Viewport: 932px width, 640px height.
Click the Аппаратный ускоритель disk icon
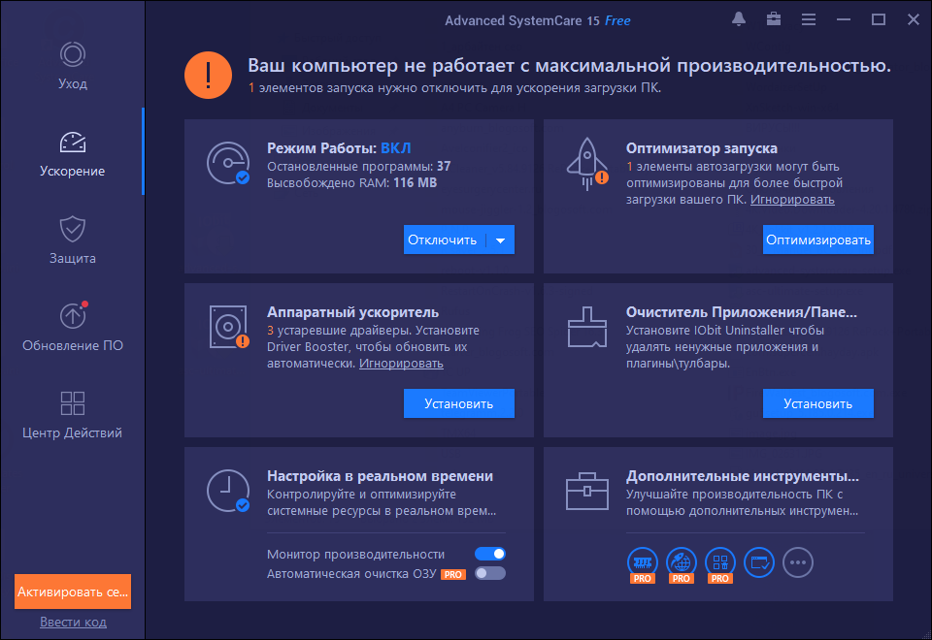(x=229, y=327)
